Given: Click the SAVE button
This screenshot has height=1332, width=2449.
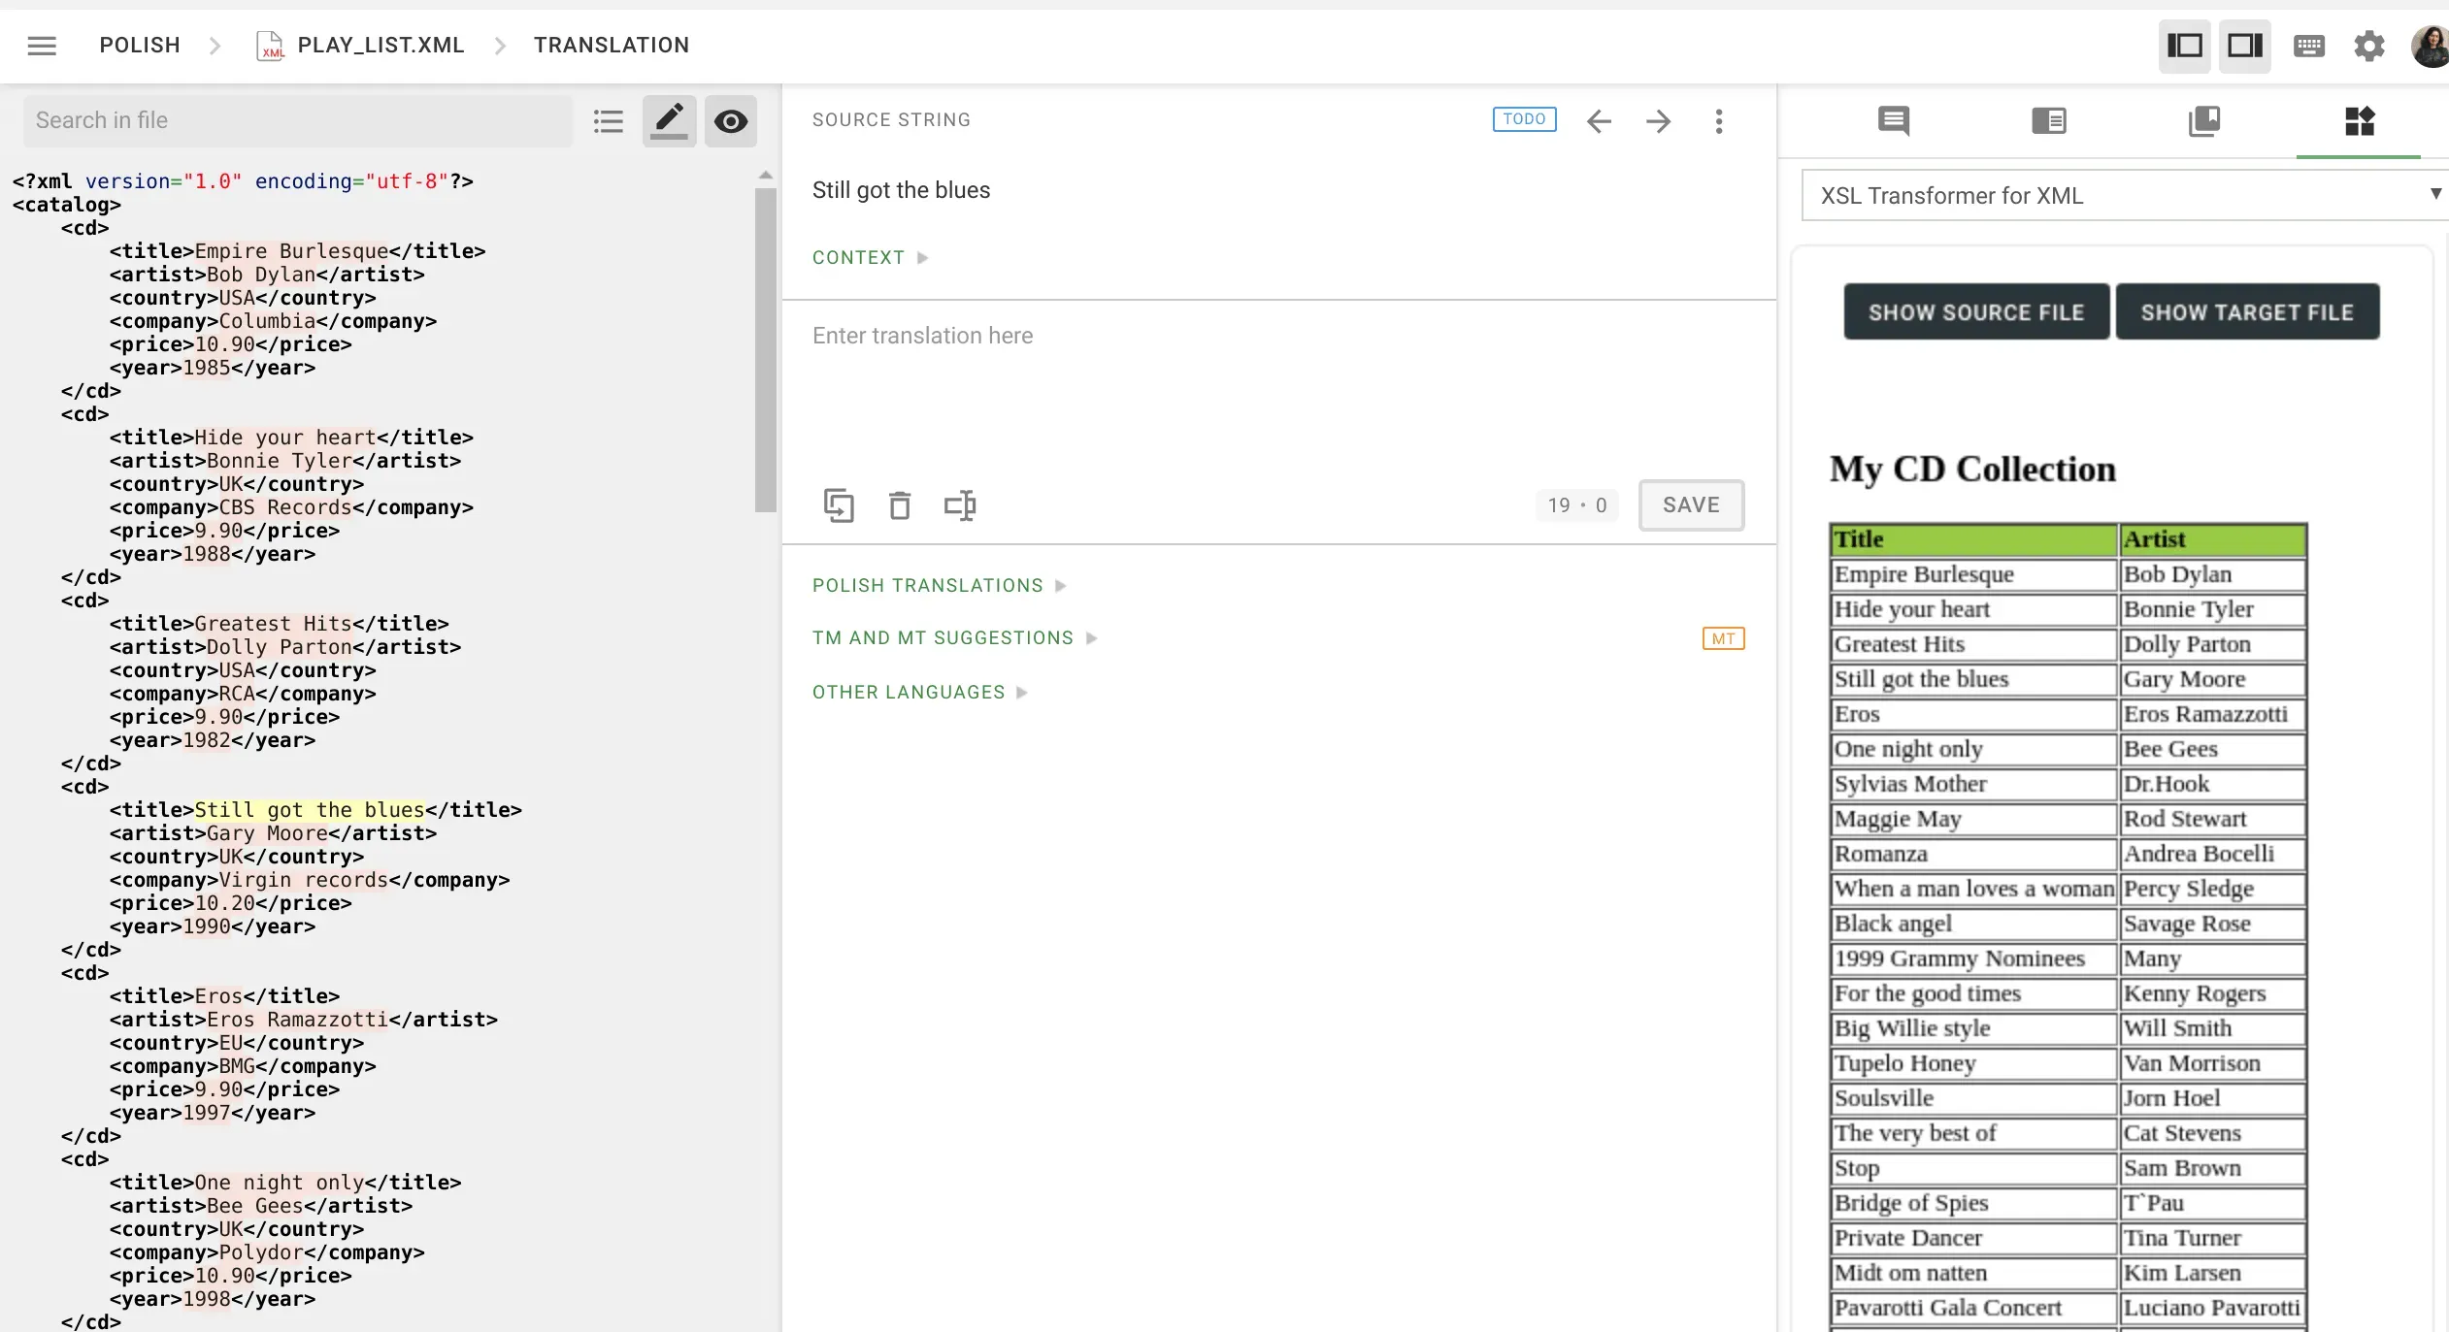Looking at the screenshot, I should pos(1691,504).
